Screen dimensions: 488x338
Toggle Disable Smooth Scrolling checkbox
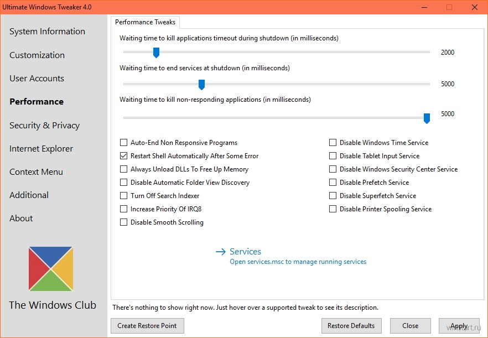123,222
